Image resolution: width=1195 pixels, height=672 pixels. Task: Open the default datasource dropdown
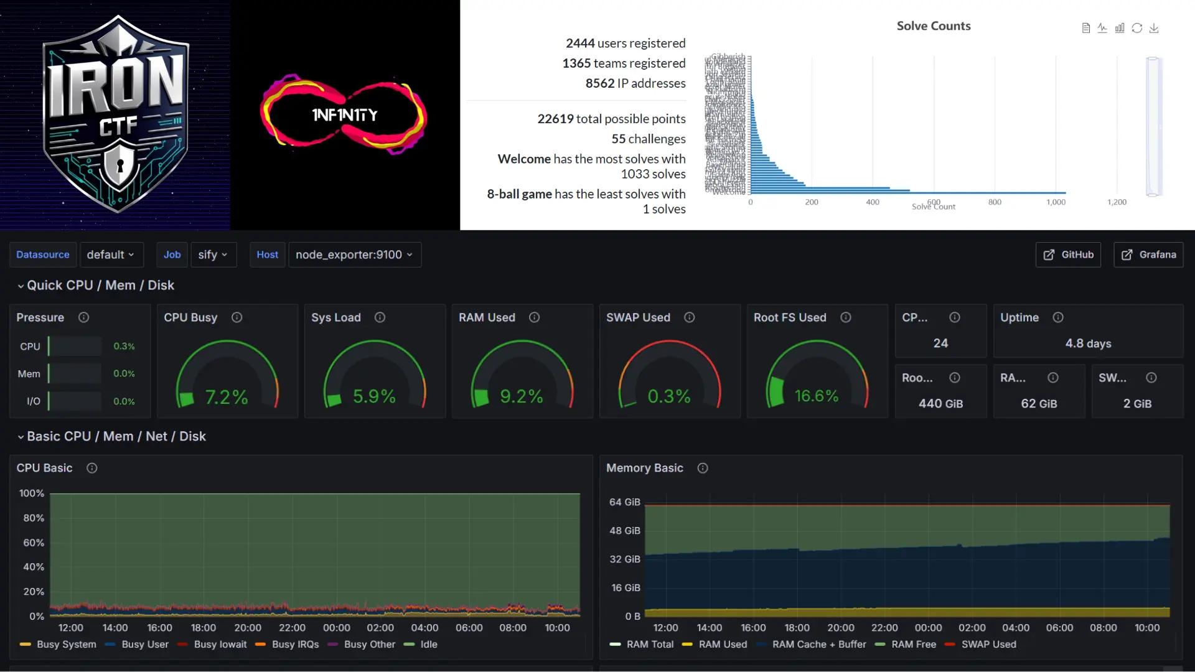coord(111,254)
